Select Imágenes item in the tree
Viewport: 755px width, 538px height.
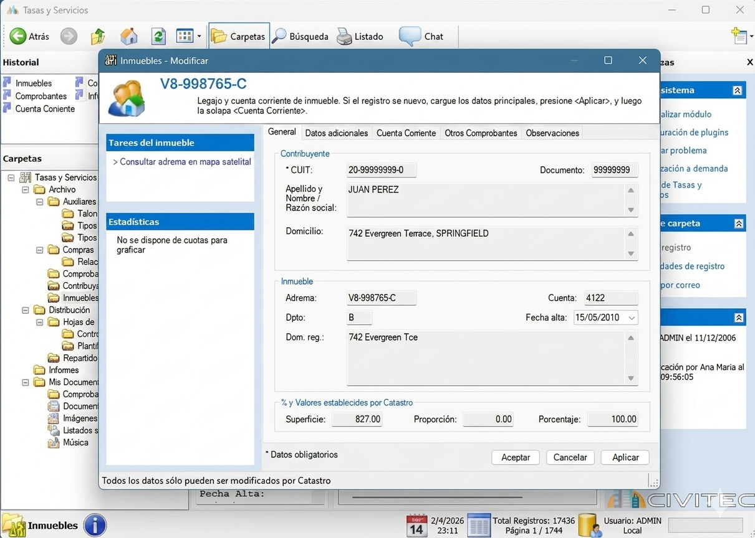coord(74,418)
